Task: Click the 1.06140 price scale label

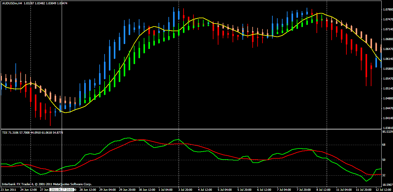Action: [388, 59]
